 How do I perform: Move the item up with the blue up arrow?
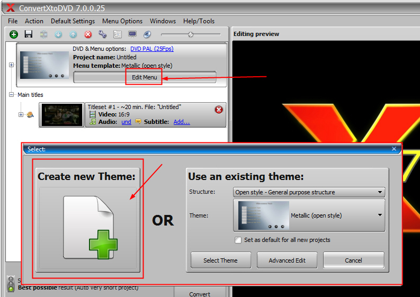[73, 34]
